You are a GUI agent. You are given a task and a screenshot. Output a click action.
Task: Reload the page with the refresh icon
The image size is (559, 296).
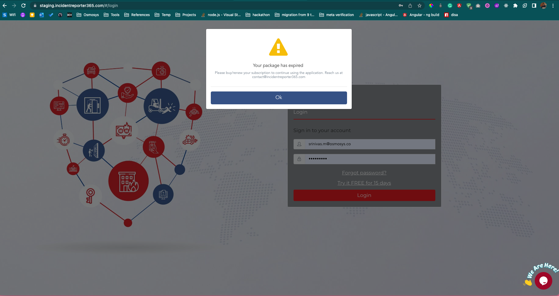tap(23, 6)
